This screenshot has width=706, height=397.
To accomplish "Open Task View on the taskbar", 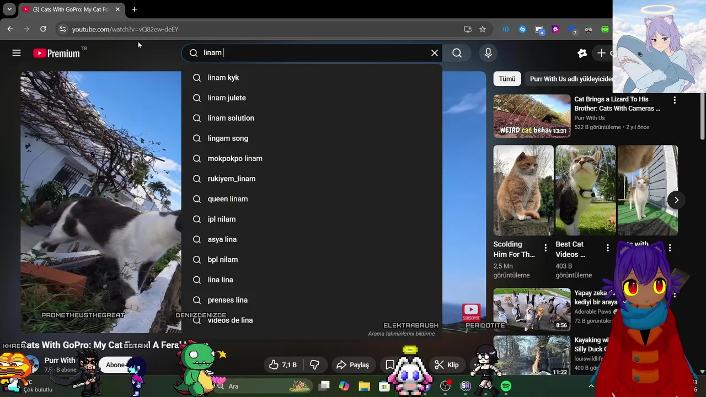I will click(x=324, y=386).
